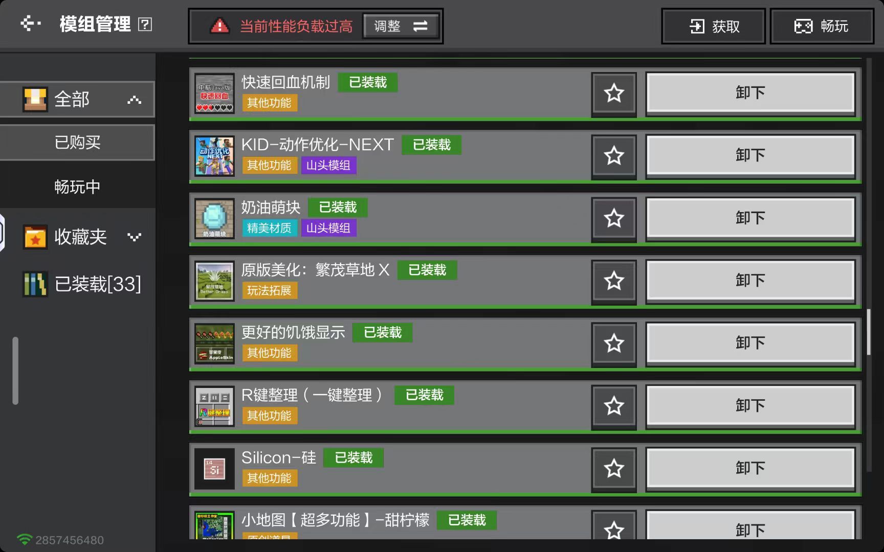
Task: Click the user ID 2857456480
Action: pyautogui.click(x=70, y=540)
